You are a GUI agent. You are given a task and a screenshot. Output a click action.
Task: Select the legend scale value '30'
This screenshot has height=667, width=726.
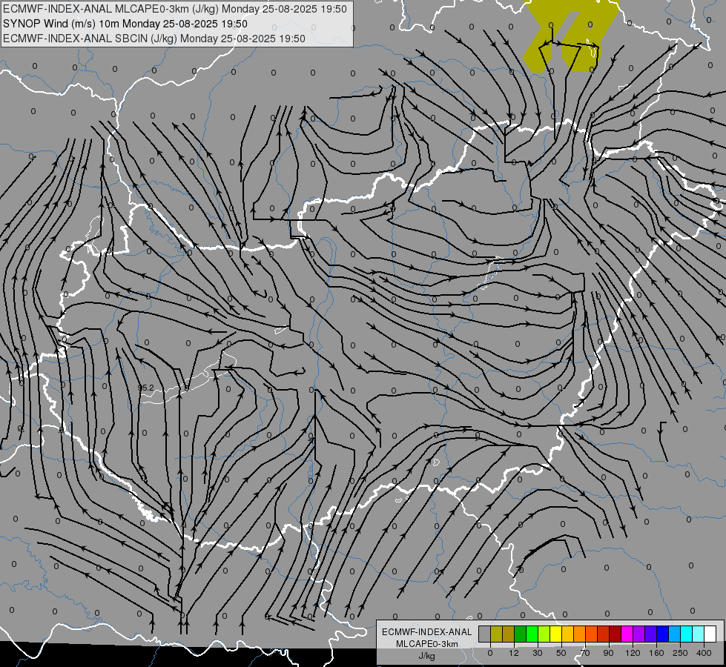538,653
